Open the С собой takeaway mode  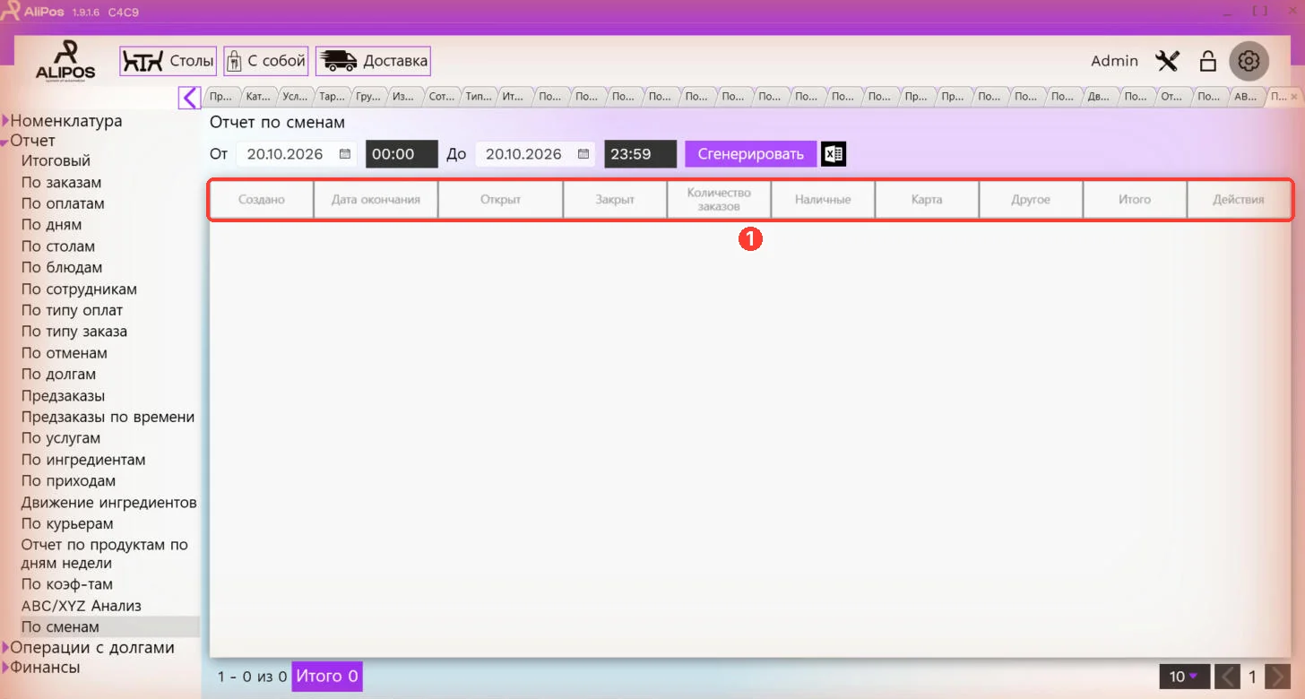tap(266, 61)
